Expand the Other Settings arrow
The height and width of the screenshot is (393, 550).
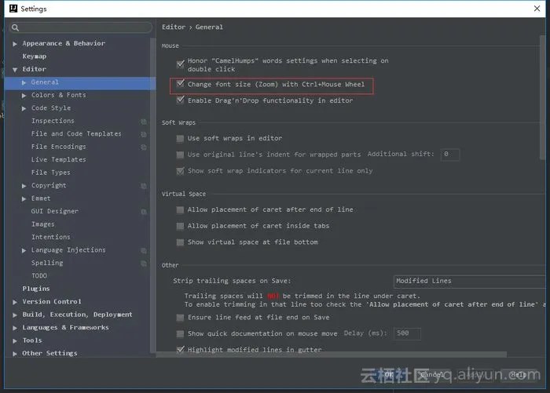pos(15,354)
